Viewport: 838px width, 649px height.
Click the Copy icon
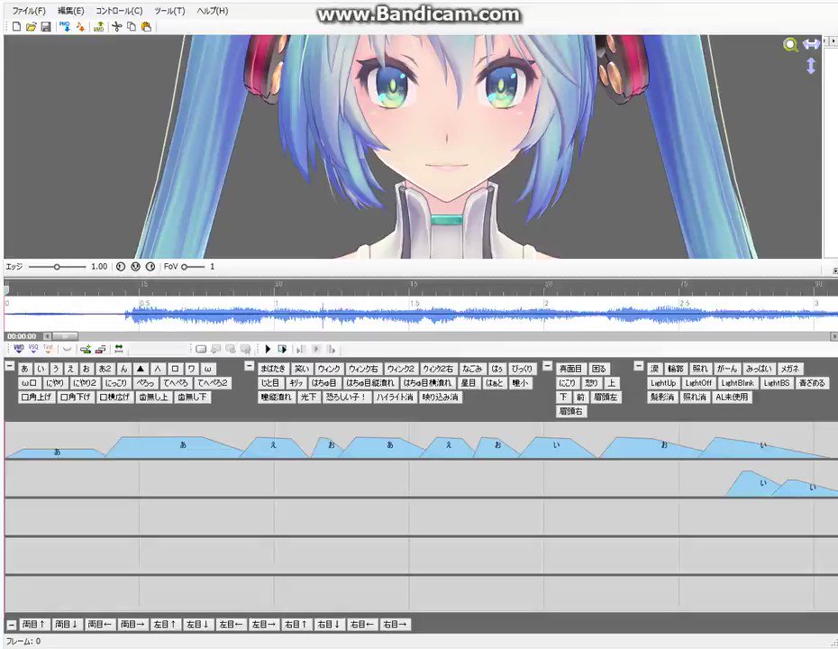(x=132, y=26)
